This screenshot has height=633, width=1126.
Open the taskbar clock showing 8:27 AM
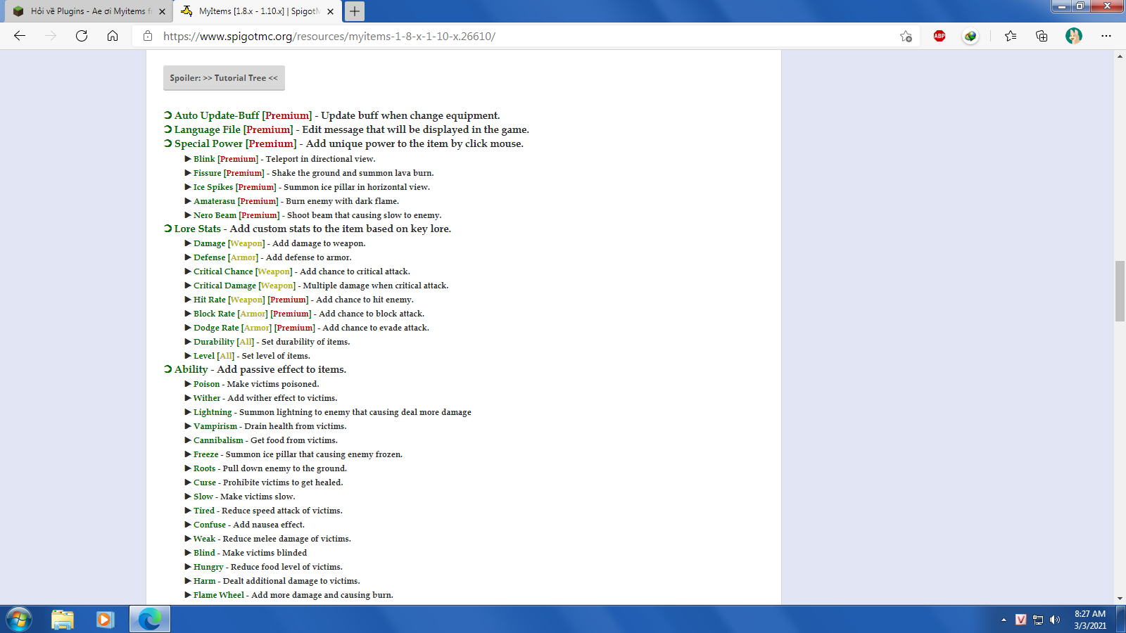pos(1090,620)
